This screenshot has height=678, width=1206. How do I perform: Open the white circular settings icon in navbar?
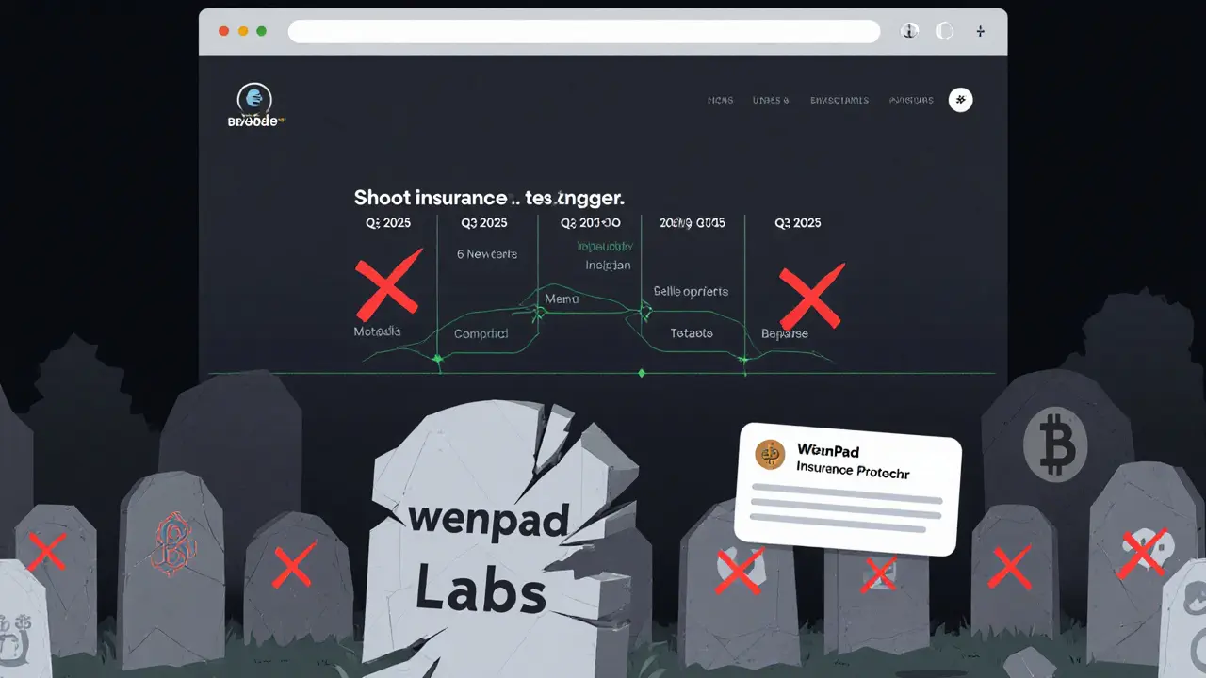coord(960,100)
